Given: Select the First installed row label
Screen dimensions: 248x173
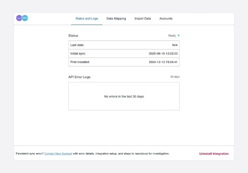Looking at the screenshot, I should (x=80, y=62).
